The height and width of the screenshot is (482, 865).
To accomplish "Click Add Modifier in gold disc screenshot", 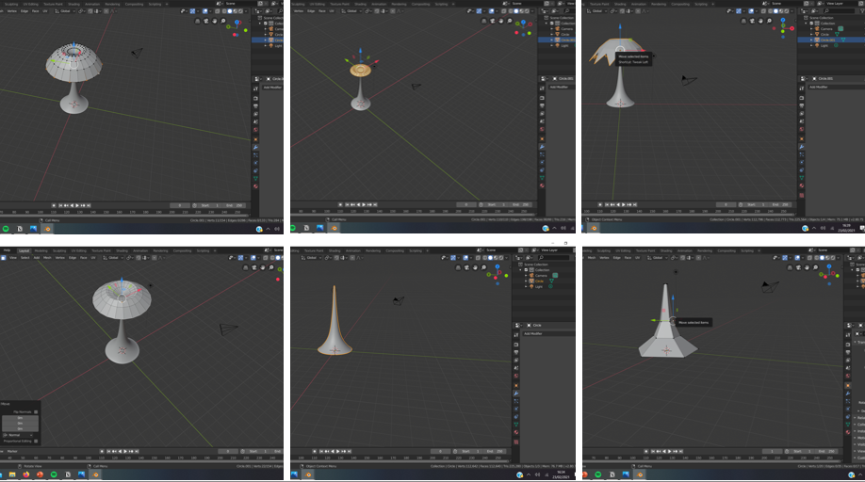I will 561,87.
